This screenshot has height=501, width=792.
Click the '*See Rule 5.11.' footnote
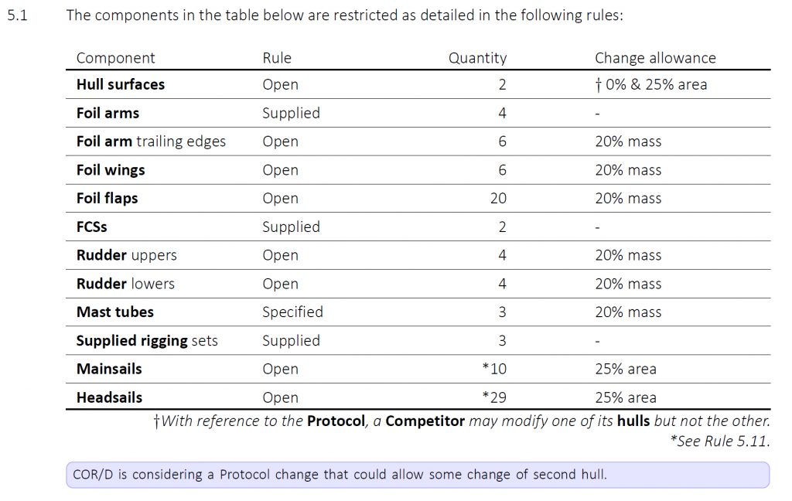click(x=720, y=441)
